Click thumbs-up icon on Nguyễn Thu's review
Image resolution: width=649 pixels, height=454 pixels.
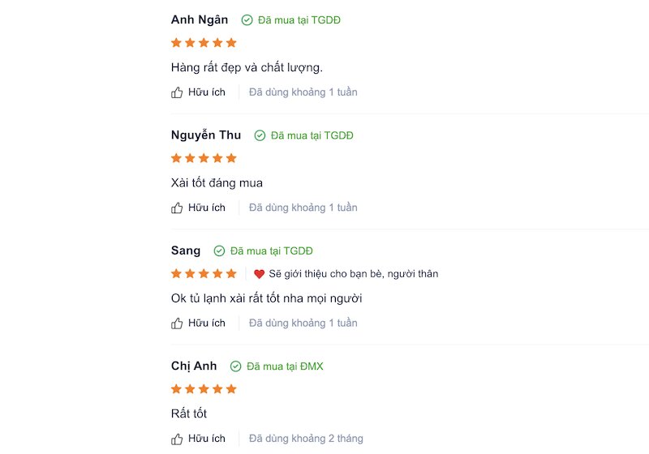point(177,208)
